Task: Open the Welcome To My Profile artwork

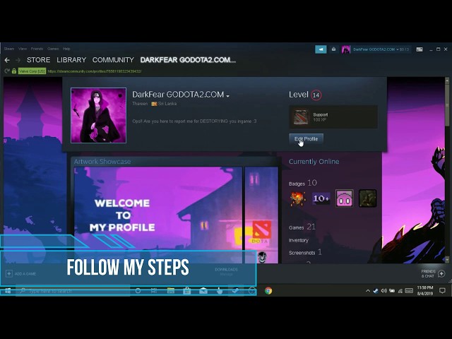Action: [x=158, y=215]
